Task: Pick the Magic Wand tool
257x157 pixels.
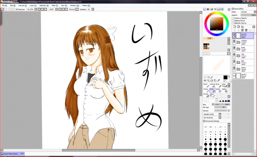Action: point(211,77)
